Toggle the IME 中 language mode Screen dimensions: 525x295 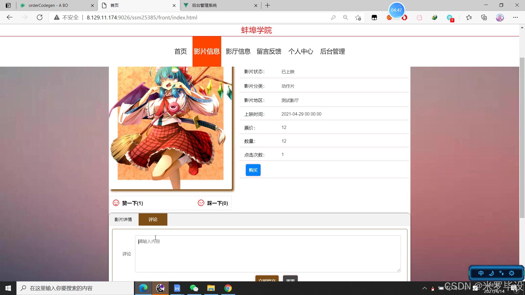481,273
